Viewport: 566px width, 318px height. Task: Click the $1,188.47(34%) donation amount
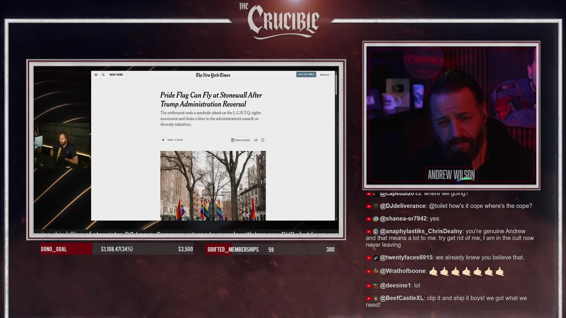(117, 249)
